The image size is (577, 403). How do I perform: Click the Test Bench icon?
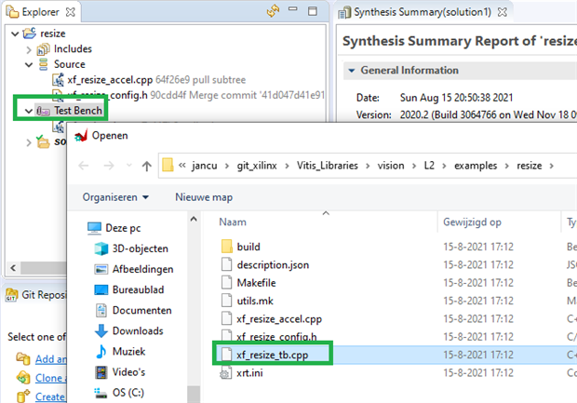pos(43,111)
